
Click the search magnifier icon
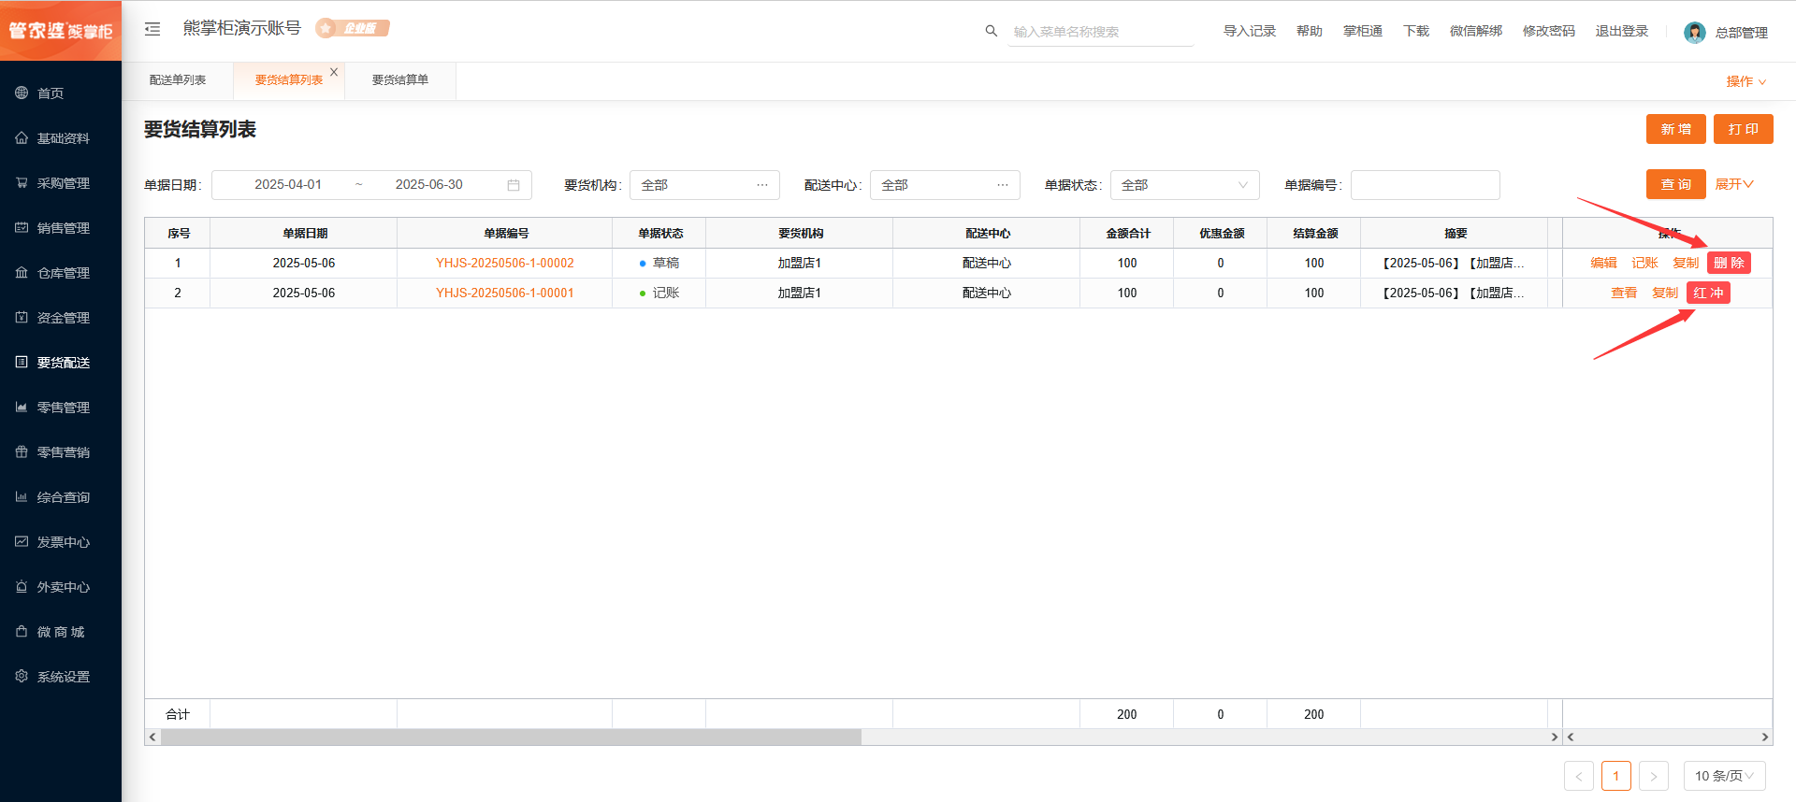(x=992, y=31)
